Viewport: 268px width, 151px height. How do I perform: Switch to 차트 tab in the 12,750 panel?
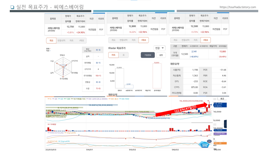pyautogui.click(x=72, y=41)
